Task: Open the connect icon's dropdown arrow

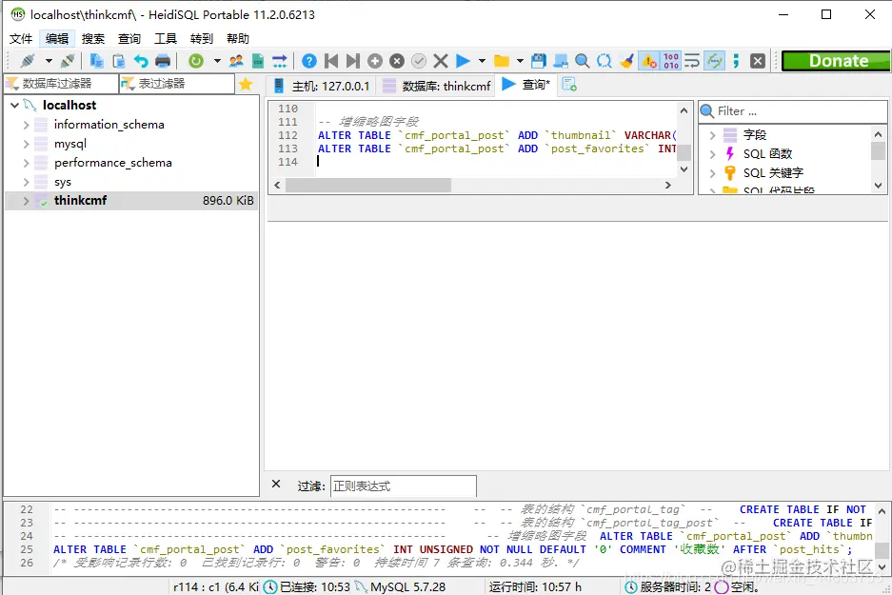Action: point(49,60)
